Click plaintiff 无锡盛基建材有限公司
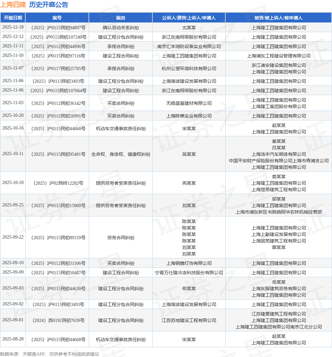 [x=189, y=103]
